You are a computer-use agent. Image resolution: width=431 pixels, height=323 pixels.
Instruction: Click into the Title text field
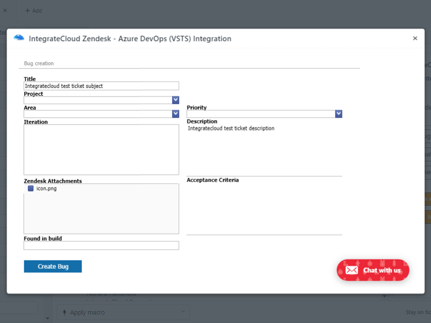[101, 86]
